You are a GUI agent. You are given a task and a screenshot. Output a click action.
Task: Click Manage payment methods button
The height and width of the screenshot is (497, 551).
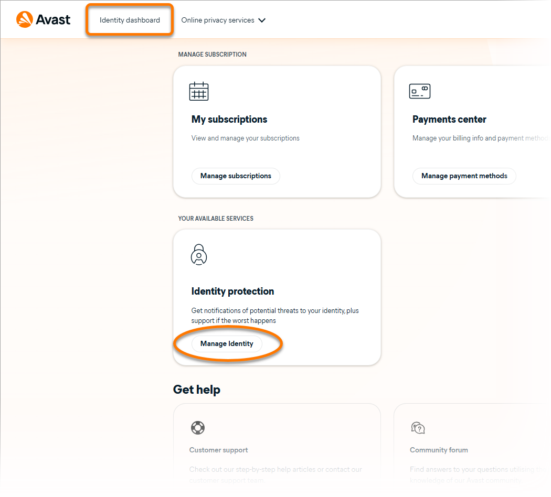click(464, 176)
